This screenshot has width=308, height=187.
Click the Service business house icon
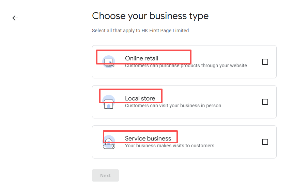109,142
